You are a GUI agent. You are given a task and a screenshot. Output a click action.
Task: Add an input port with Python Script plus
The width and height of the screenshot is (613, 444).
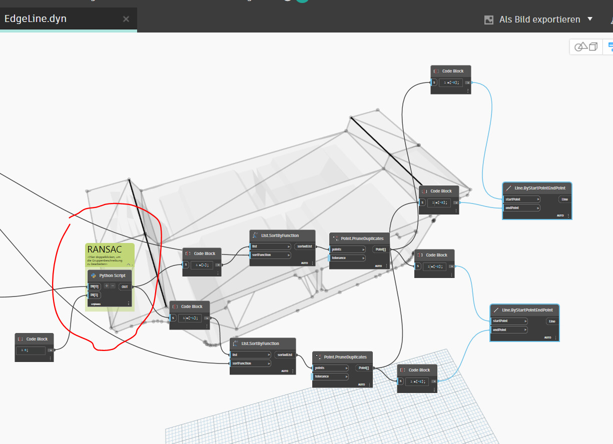point(107,286)
